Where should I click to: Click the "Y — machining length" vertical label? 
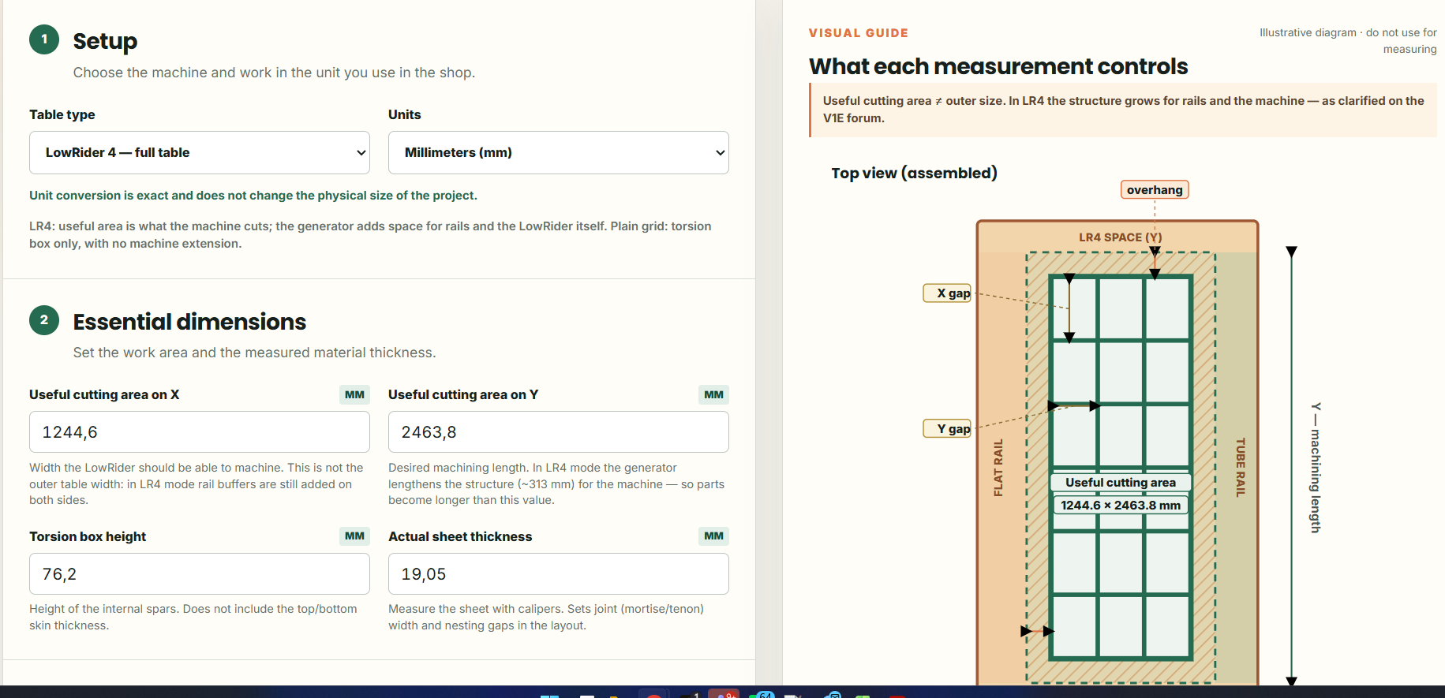pyautogui.click(x=1316, y=468)
